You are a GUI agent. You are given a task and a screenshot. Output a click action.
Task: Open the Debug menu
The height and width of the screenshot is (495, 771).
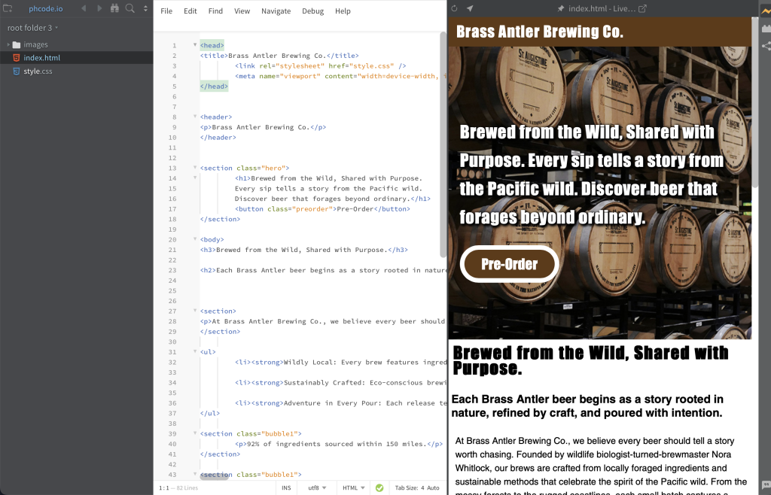pyautogui.click(x=312, y=11)
